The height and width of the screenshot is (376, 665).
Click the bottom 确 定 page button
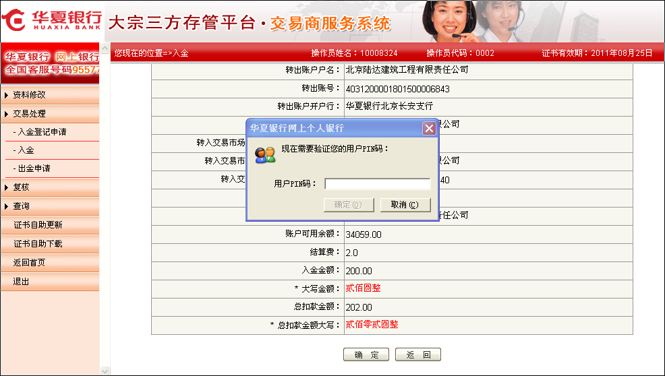[366, 355]
